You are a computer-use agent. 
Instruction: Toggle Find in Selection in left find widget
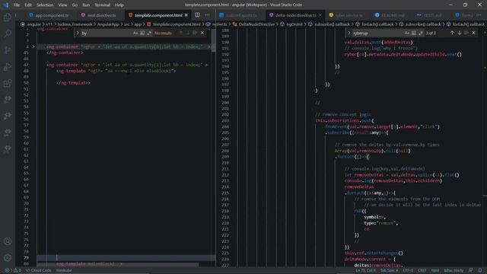click(195, 33)
